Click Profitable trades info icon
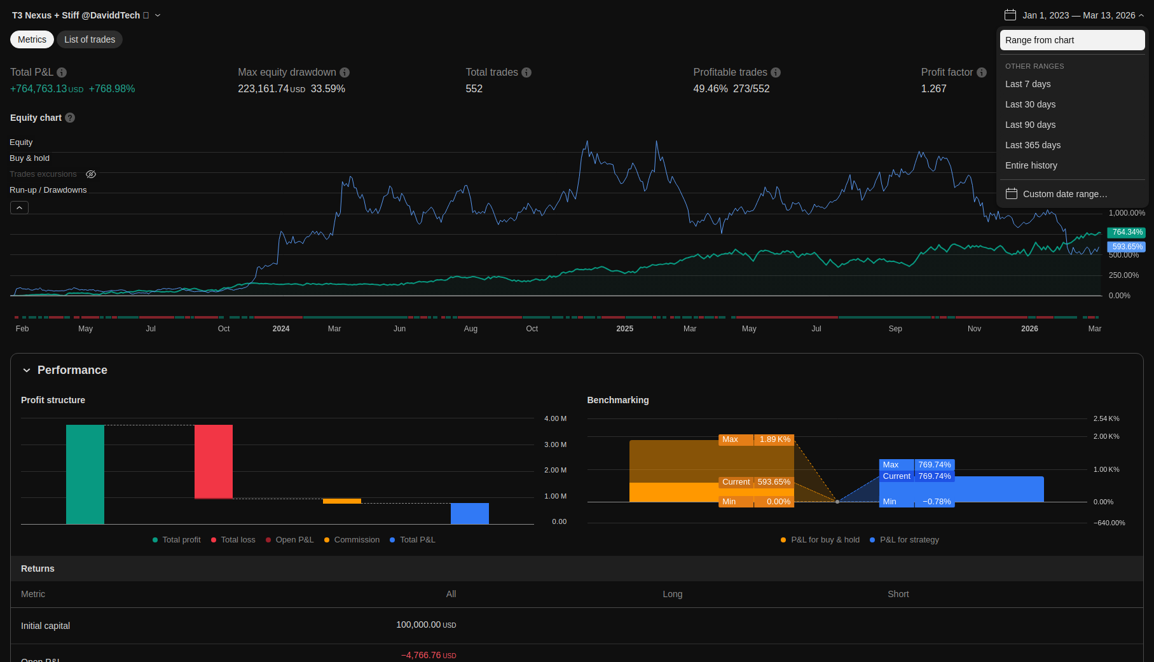Viewport: 1154px width, 662px height. [776, 72]
